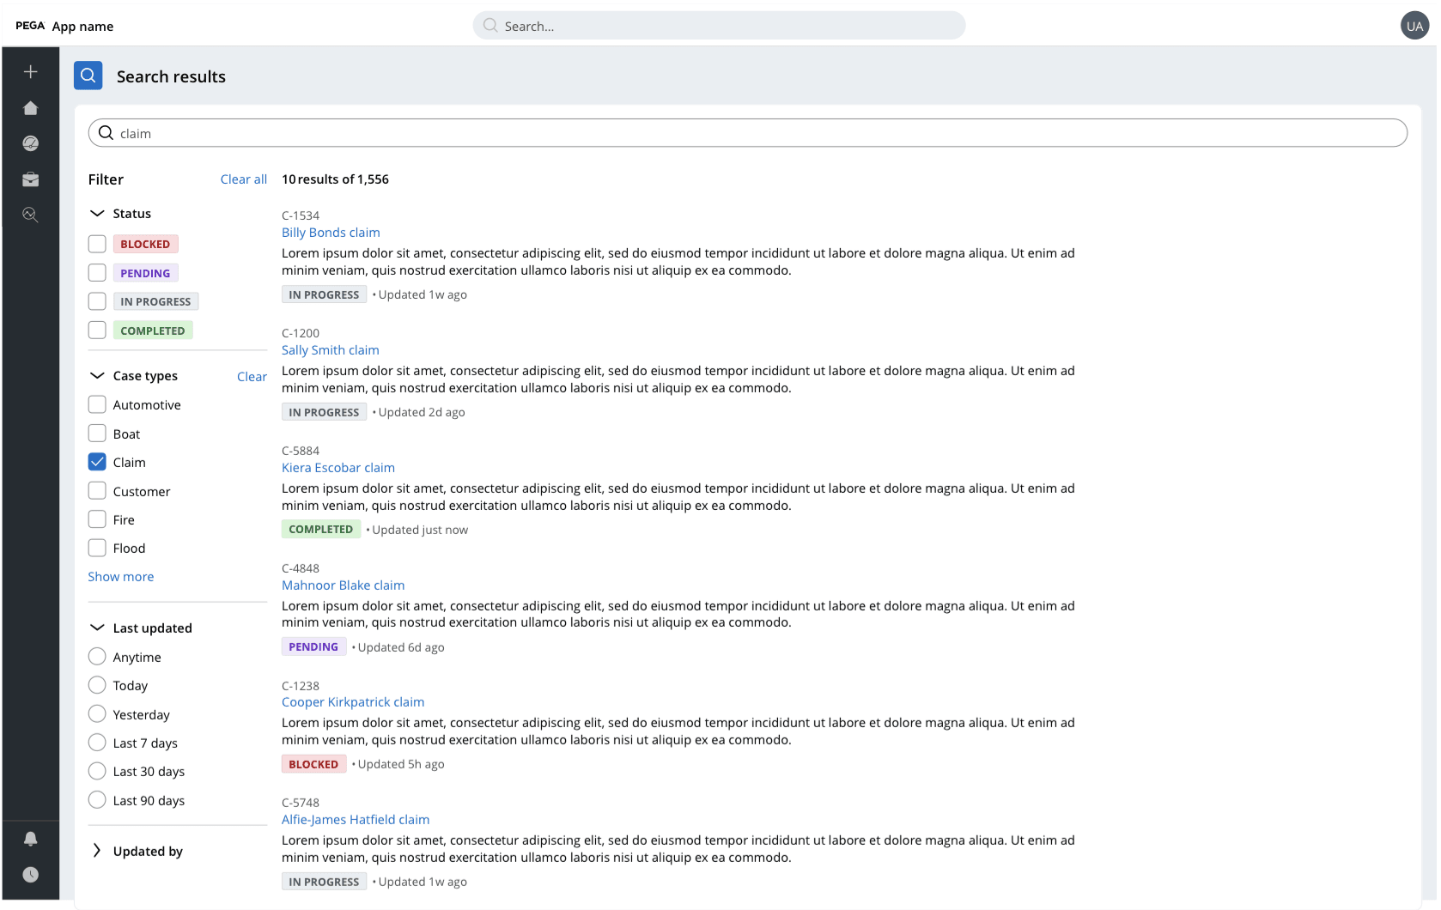Open the Sally Smith claim result
The image size is (1441, 910).
(331, 350)
